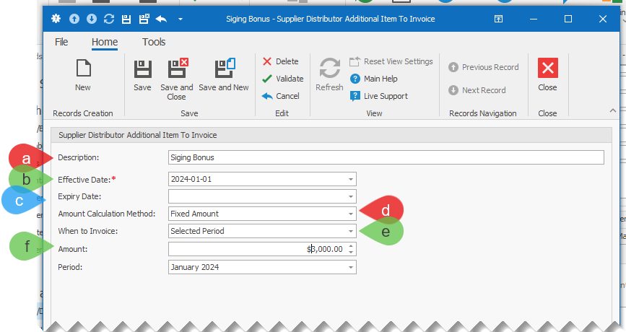Open the Amount Calculation Method dropdown
The height and width of the screenshot is (332, 626).
[351, 214]
